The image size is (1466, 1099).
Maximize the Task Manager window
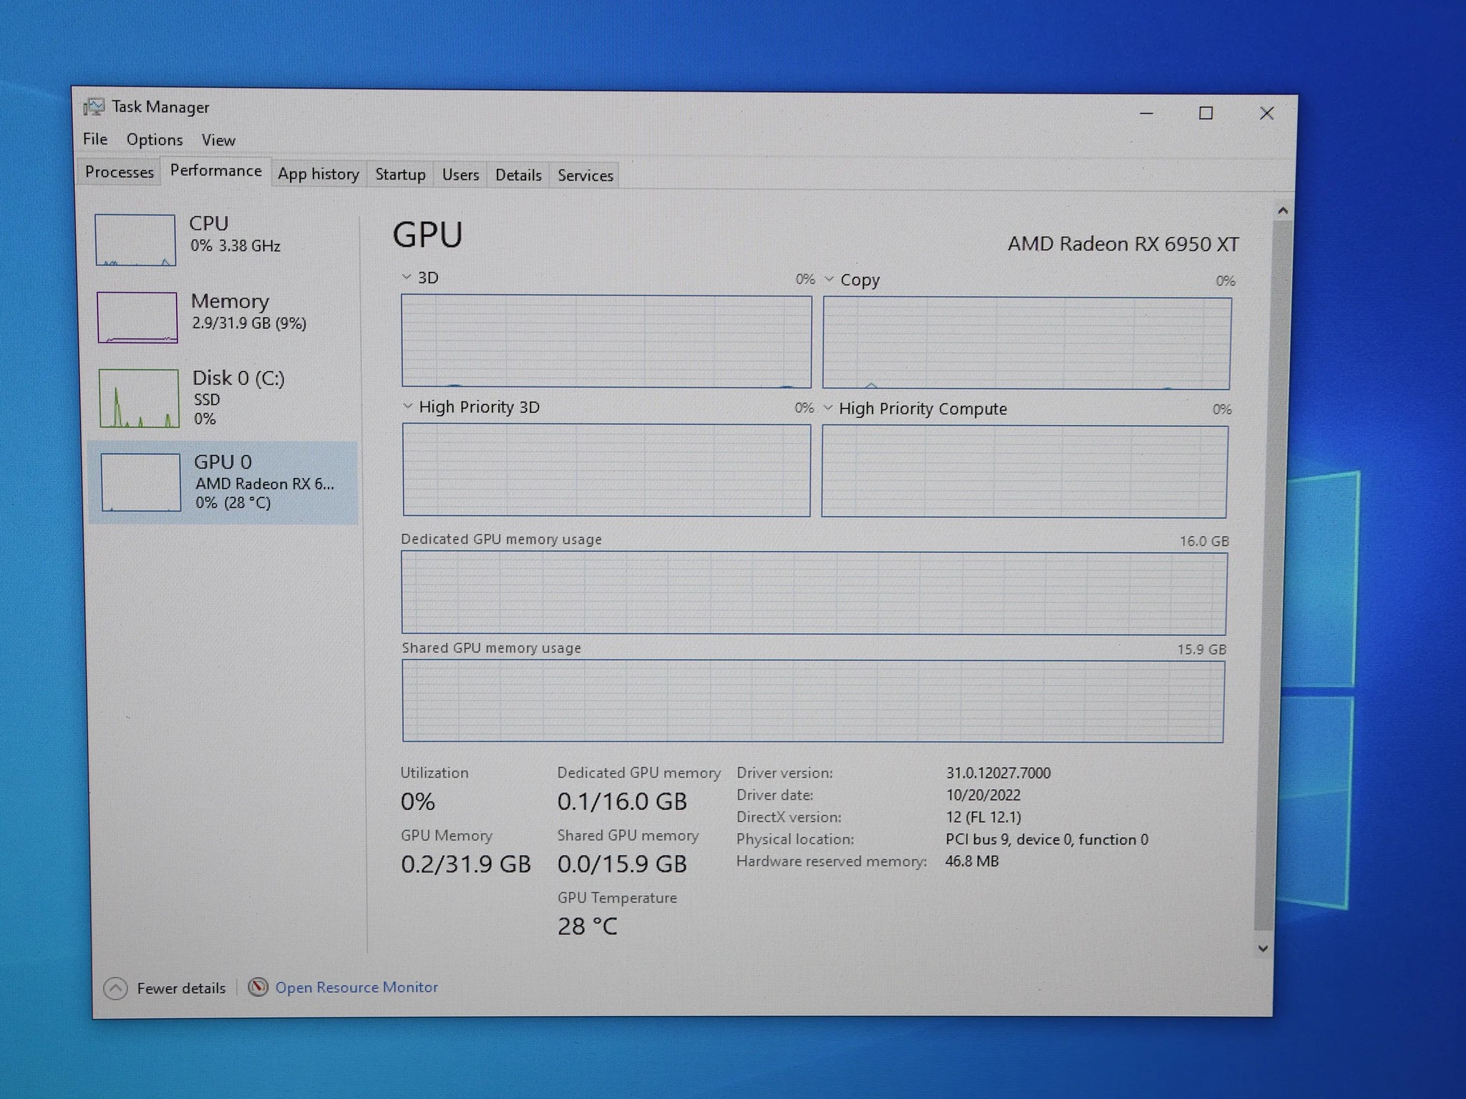(1206, 113)
